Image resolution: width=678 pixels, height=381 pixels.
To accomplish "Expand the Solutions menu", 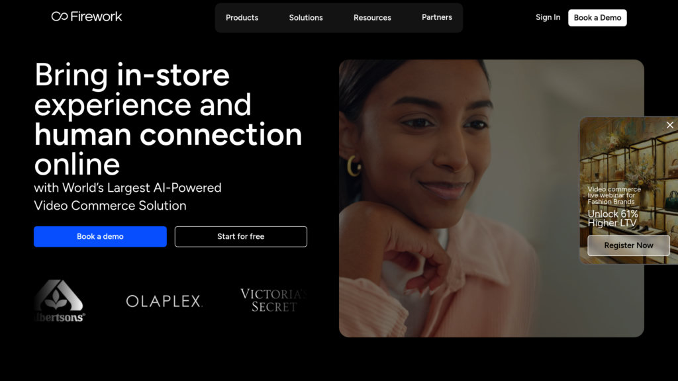I will [x=306, y=18].
